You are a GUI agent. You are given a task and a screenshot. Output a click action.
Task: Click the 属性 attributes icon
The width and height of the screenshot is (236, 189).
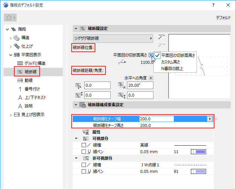(86, 132)
